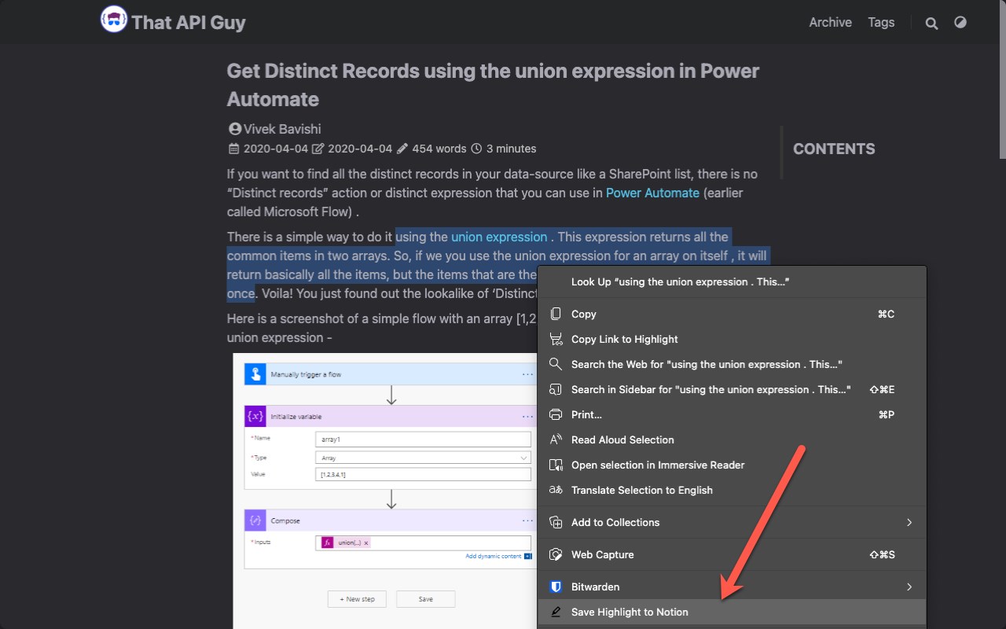
Task: Expand the Bitwarden submenu
Action: coord(732,587)
